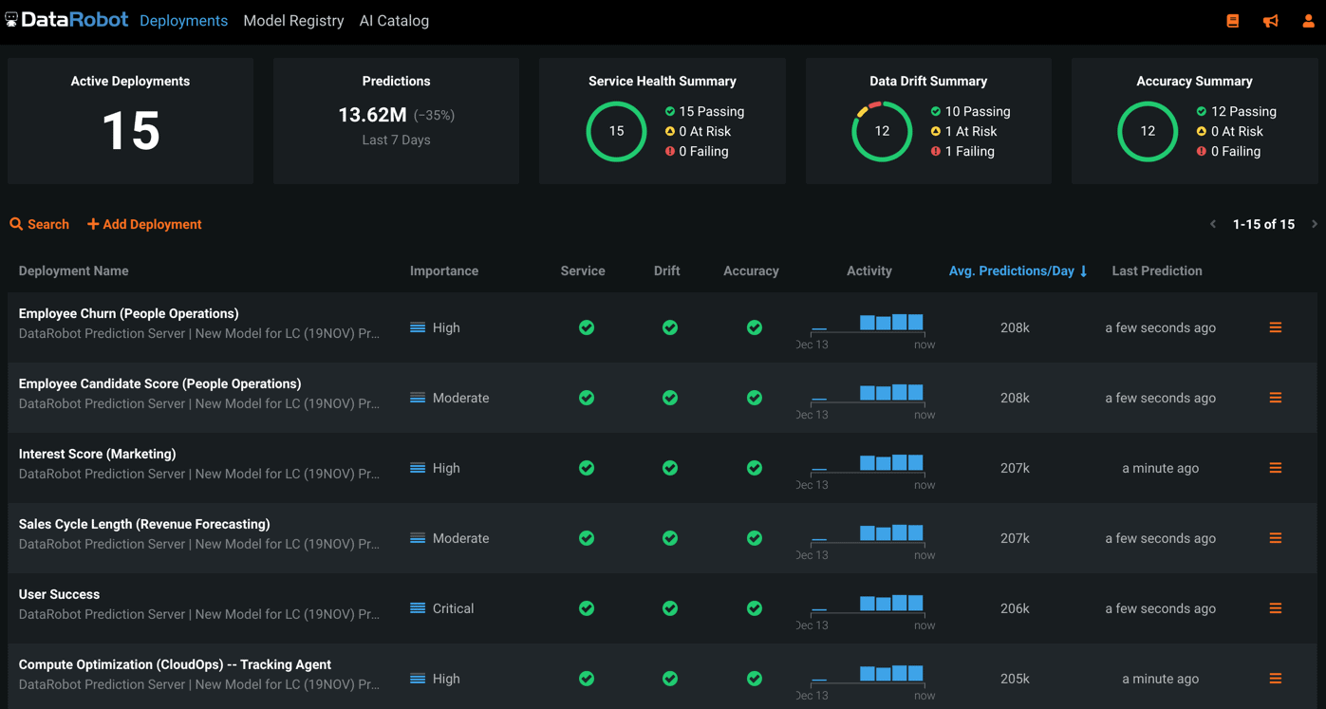Open actions menu for Employee Churn row
The height and width of the screenshot is (709, 1326).
[1276, 327]
